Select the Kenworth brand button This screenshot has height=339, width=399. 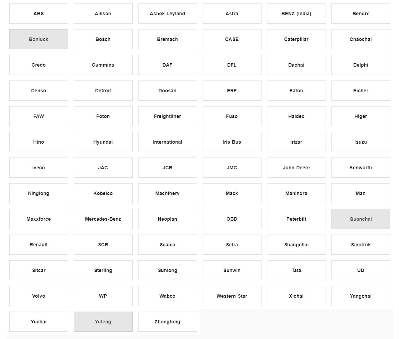(361, 168)
